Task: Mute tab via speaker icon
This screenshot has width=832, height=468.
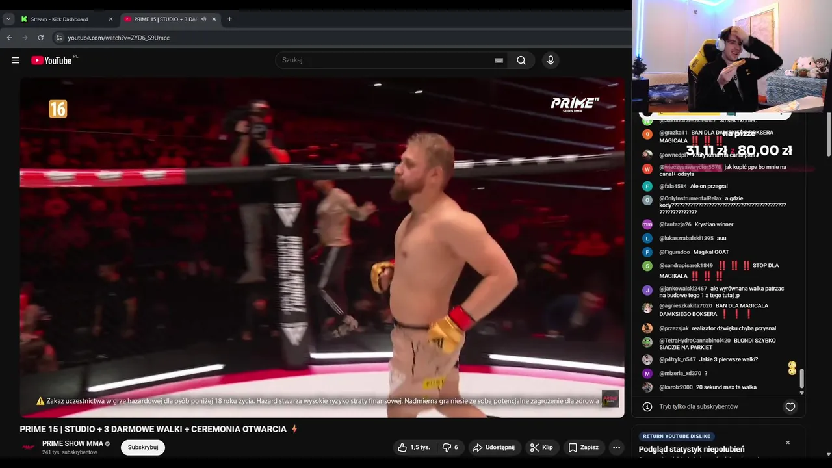Action: click(x=203, y=19)
